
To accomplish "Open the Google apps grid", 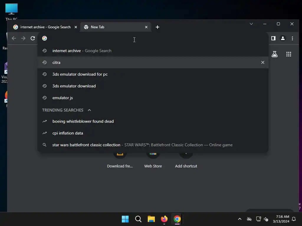I will [x=288, y=54].
